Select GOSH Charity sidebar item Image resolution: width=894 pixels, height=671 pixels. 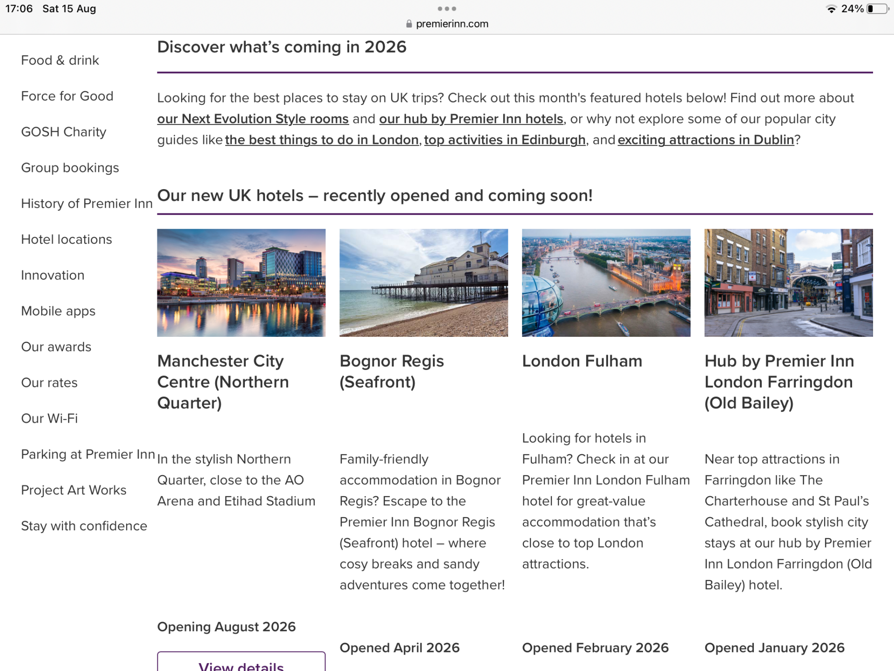click(x=64, y=132)
